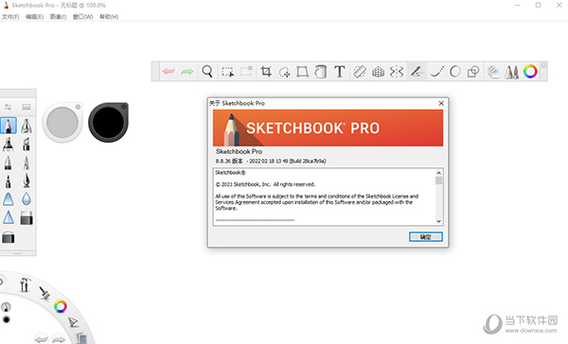Select the small Felt tip pen brush

coord(8,181)
